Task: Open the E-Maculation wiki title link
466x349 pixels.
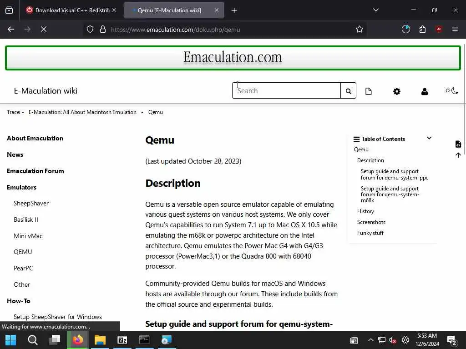Action: coord(46,91)
